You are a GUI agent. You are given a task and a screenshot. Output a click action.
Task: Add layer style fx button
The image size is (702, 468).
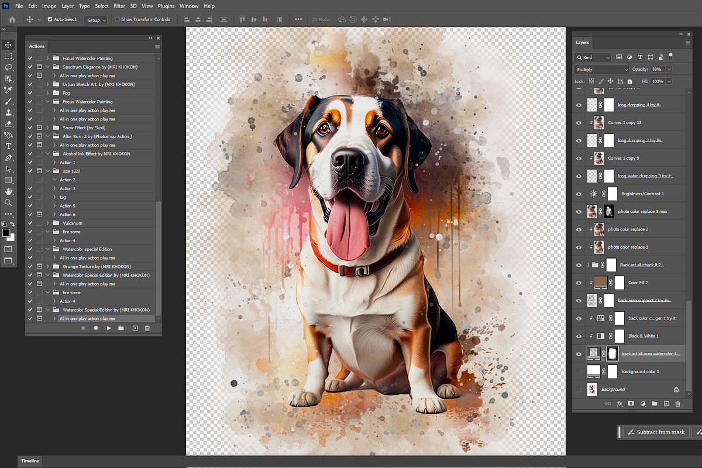click(x=619, y=404)
